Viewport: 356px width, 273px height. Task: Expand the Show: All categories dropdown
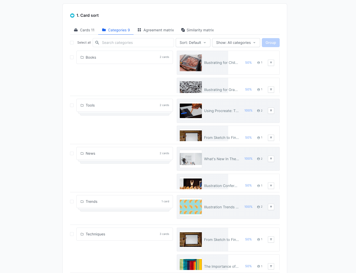pos(236,43)
